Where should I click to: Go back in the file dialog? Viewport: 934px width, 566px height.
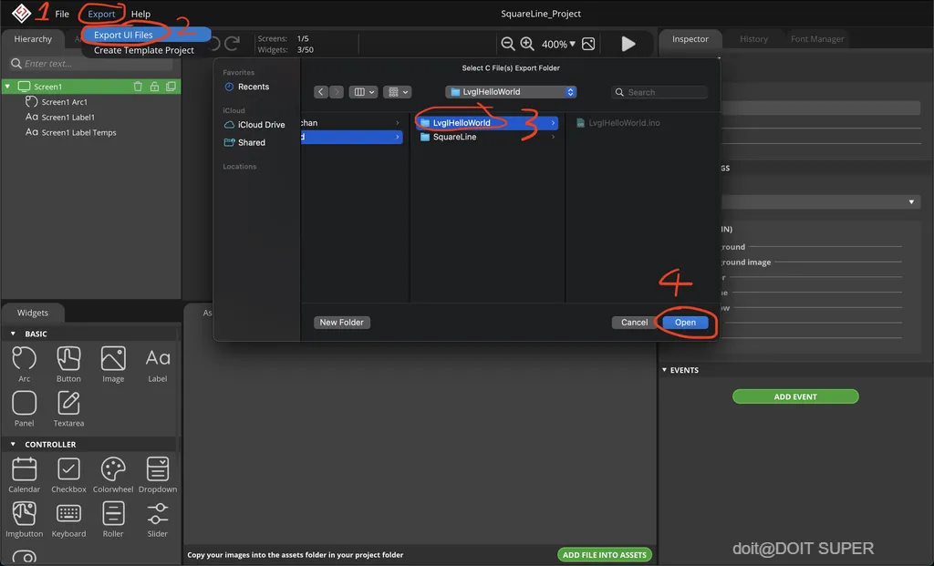321,92
